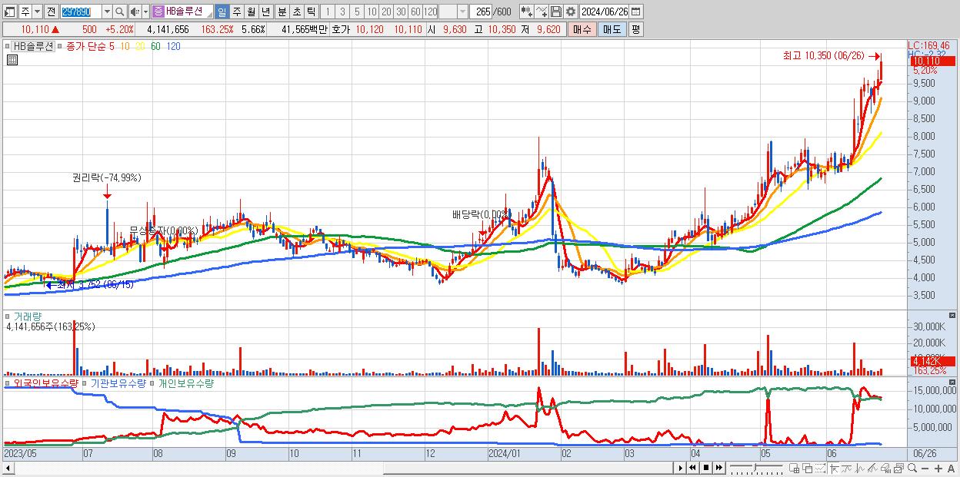Select tick (틱) chart period
The image size is (960, 477).
click(x=311, y=12)
